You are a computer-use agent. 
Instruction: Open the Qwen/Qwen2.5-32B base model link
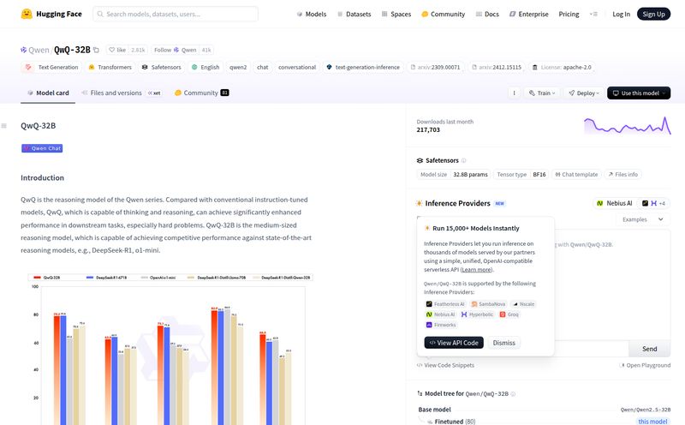coord(646,410)
